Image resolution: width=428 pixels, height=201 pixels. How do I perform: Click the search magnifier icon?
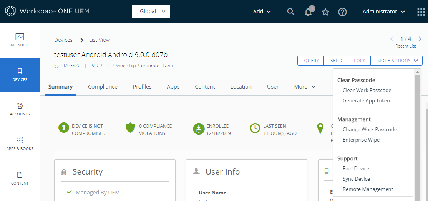[x=291, y=12]
